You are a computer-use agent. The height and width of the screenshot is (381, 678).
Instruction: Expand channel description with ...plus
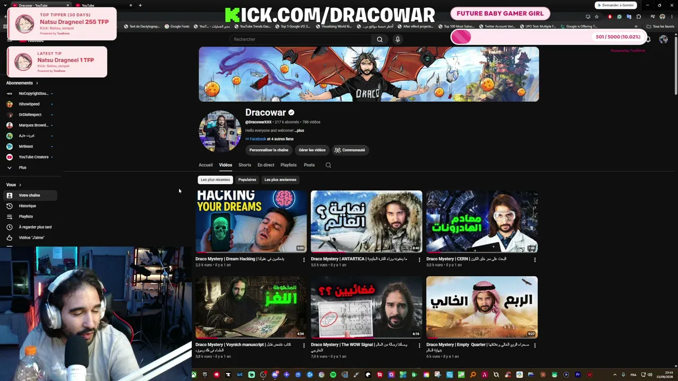299,130
